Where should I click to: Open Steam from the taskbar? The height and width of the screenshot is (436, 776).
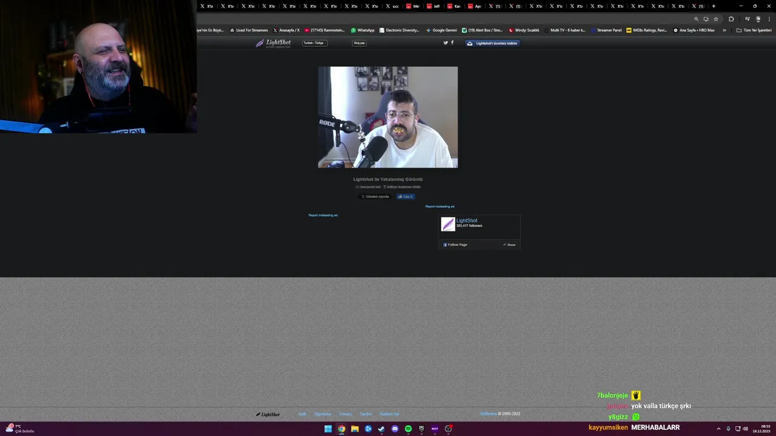pyautogui.click(x=381, y=429)
